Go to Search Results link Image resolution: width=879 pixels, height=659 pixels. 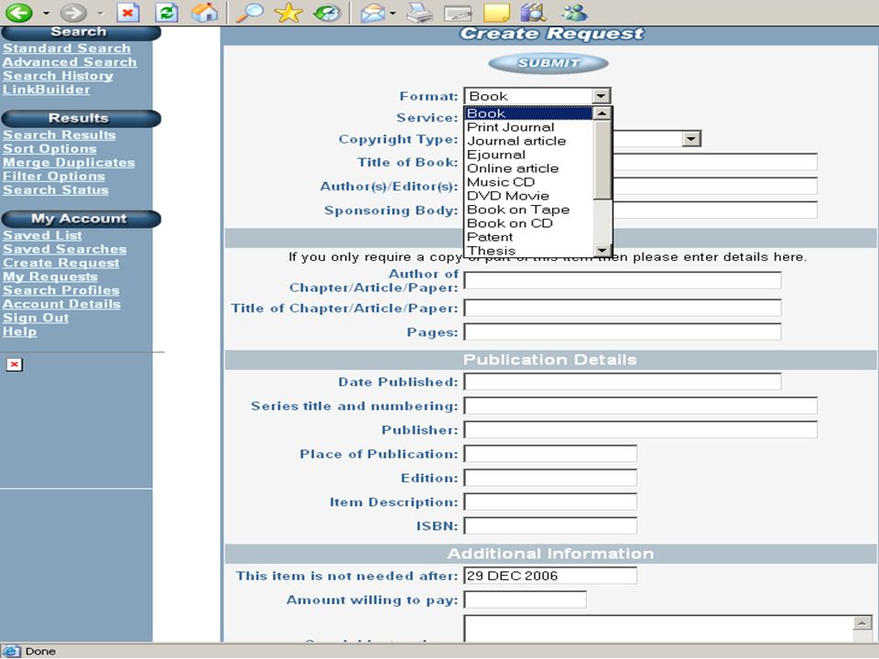(59, 135)
